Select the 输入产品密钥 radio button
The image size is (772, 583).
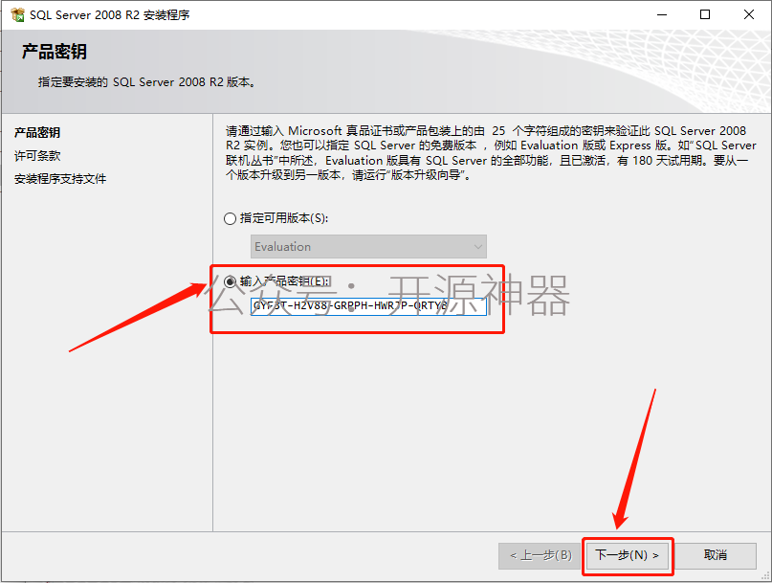230,281
